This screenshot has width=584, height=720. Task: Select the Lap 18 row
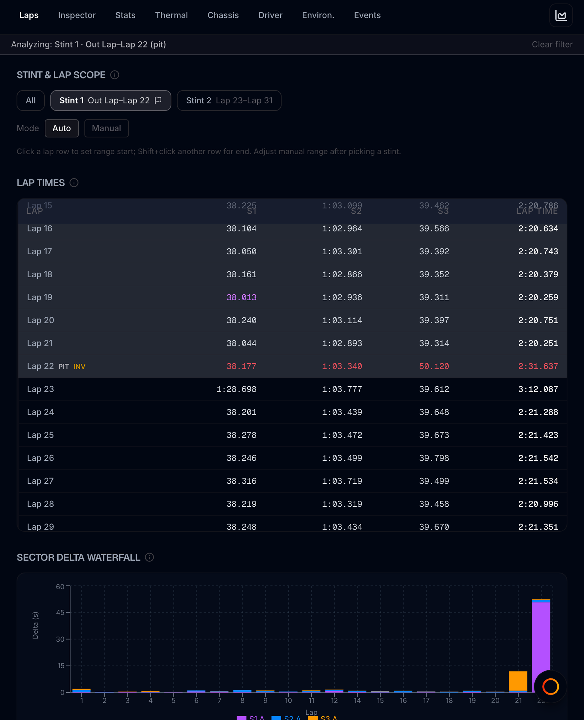(292, 274)
